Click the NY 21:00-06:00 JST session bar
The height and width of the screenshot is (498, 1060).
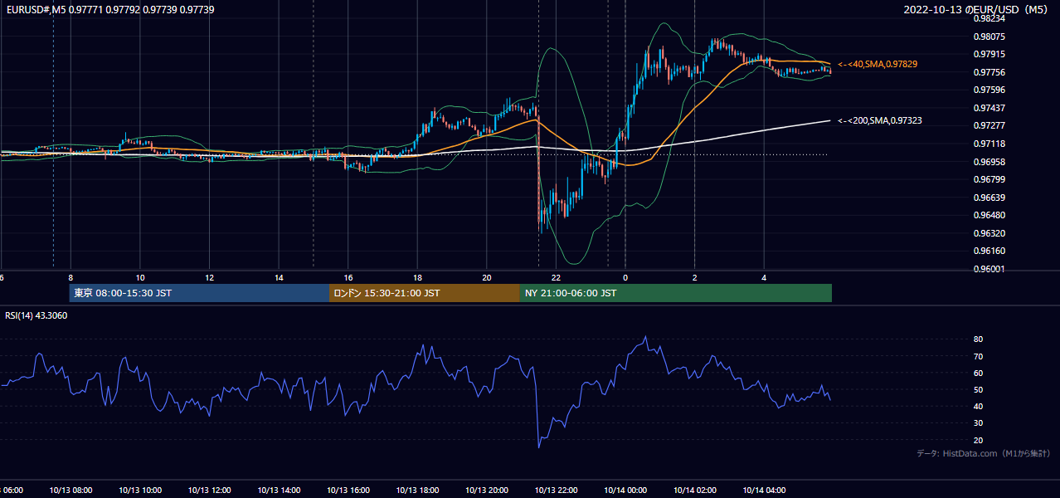(676, 293)
